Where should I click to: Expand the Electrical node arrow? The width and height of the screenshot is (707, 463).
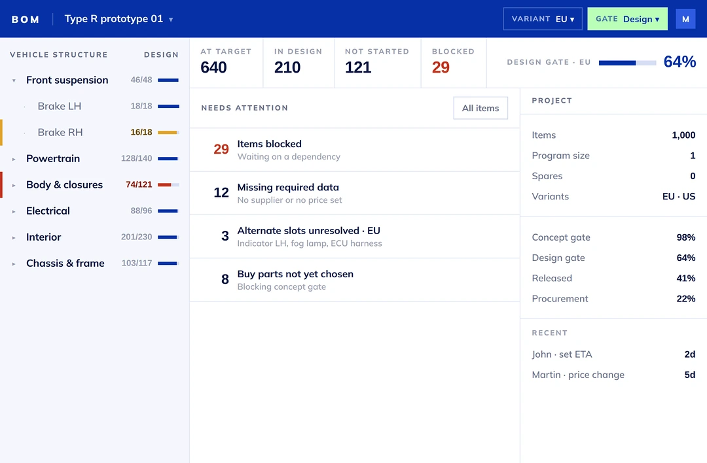(x=14, y=211)
